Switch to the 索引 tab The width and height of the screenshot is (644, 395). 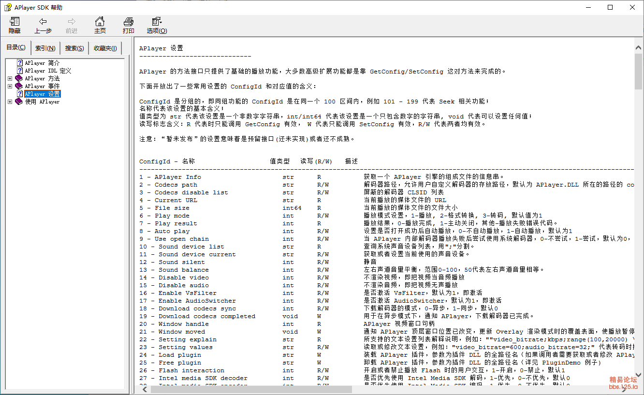(x=45, y=48)
